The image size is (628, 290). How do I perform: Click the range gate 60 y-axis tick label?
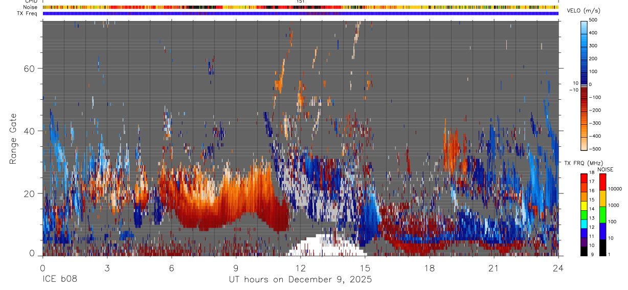[29, 68]
